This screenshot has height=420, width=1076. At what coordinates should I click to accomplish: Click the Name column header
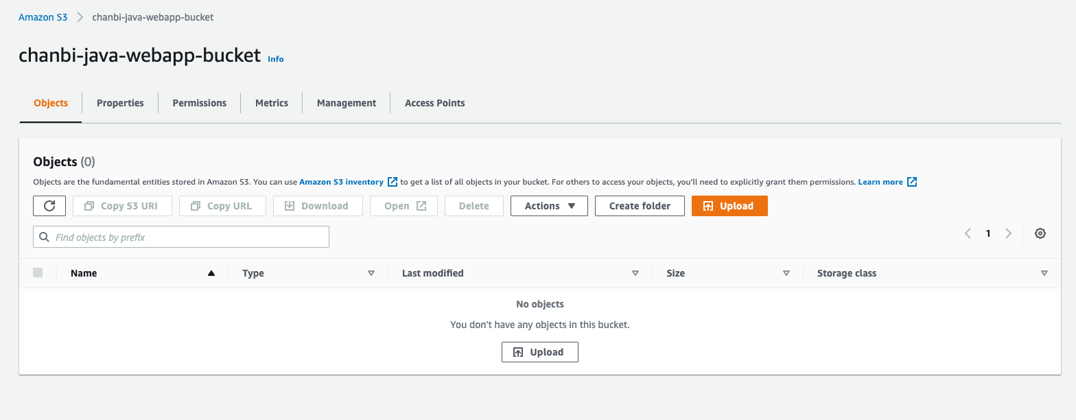pyautogui.click(x=84, y=273)
